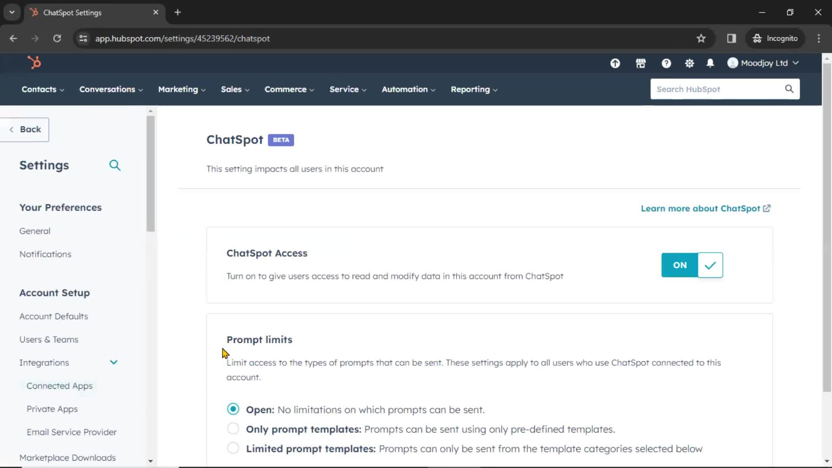
Task: Click the HubSpot logo icon
Action: [34, 62]
